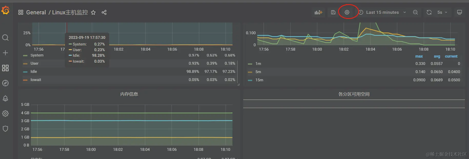The image size is (469, 159).
Task: Sort load legend by max column
Action: [419, 56]
